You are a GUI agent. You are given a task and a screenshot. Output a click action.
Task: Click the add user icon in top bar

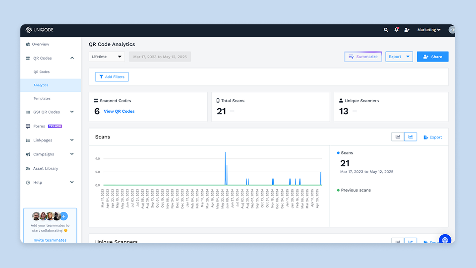coord(407,30)
